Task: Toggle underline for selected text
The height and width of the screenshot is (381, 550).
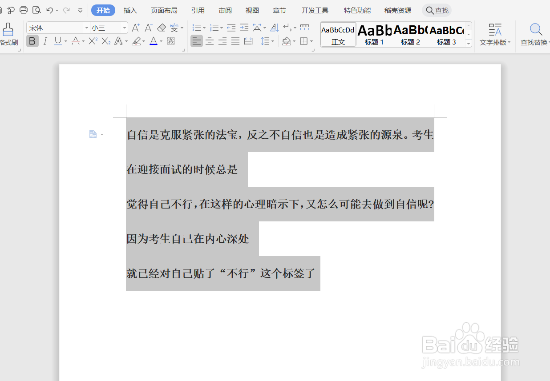Action: coord(57,41)
